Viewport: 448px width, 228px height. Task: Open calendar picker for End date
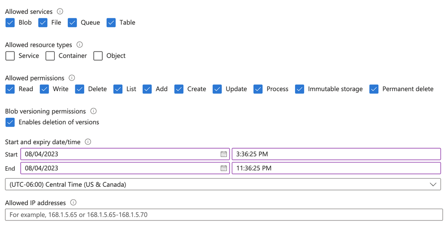pyautogui.click(x=224, y=168)
